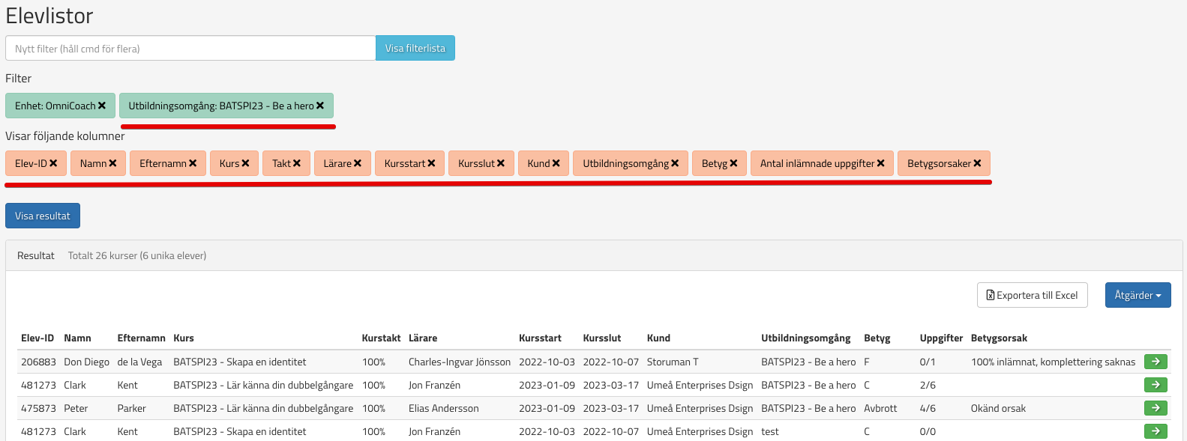Remove the Kursstart column tag
The width and height of the screenshot is (1187, 441).
[x=431, y=163]
